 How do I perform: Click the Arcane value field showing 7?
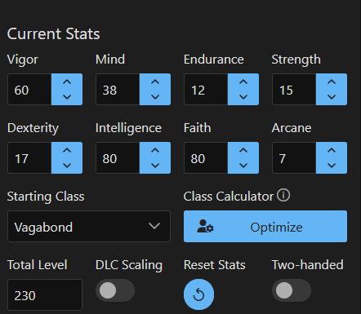(x=294, y=158)
